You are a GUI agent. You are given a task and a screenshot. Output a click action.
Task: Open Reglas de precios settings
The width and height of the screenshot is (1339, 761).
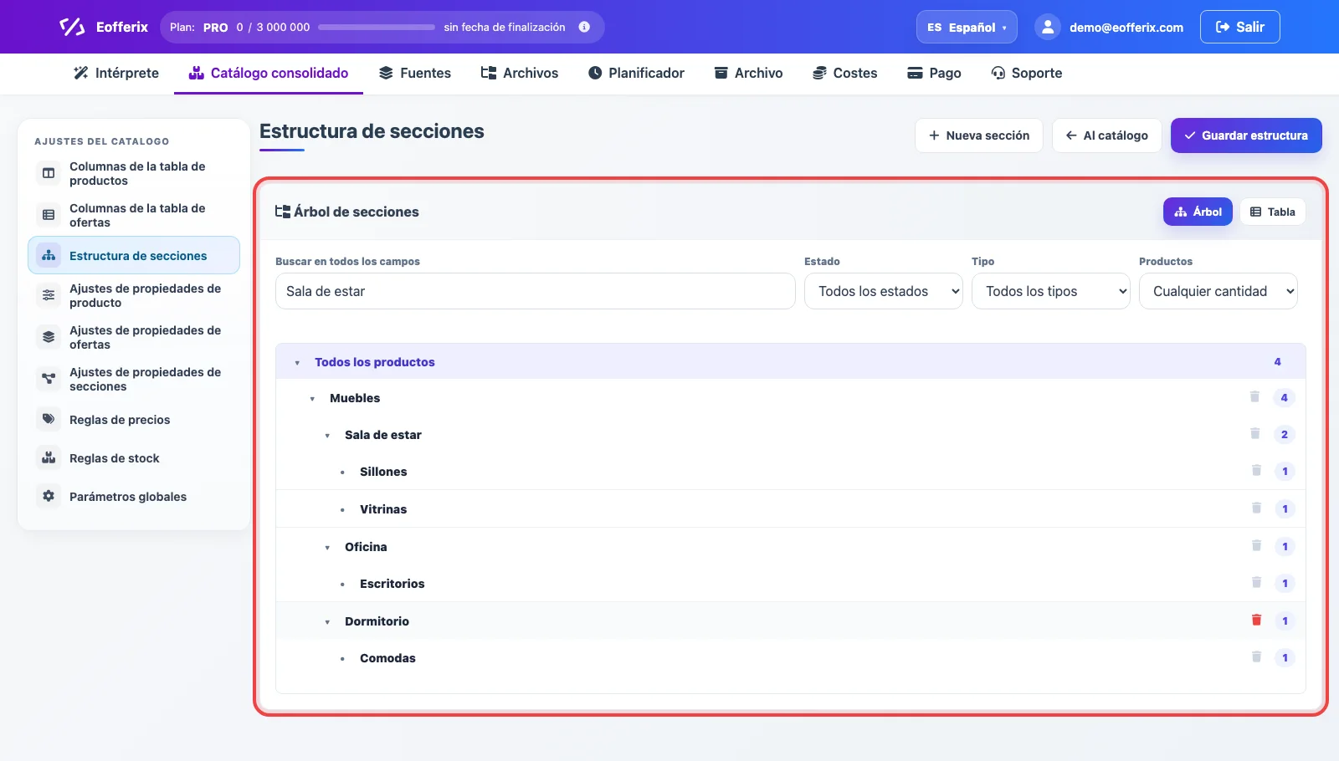pyautogui.click(x=134, y=420)
